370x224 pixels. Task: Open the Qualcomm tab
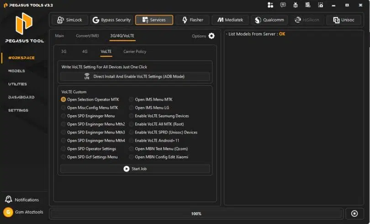coord(269,20)
